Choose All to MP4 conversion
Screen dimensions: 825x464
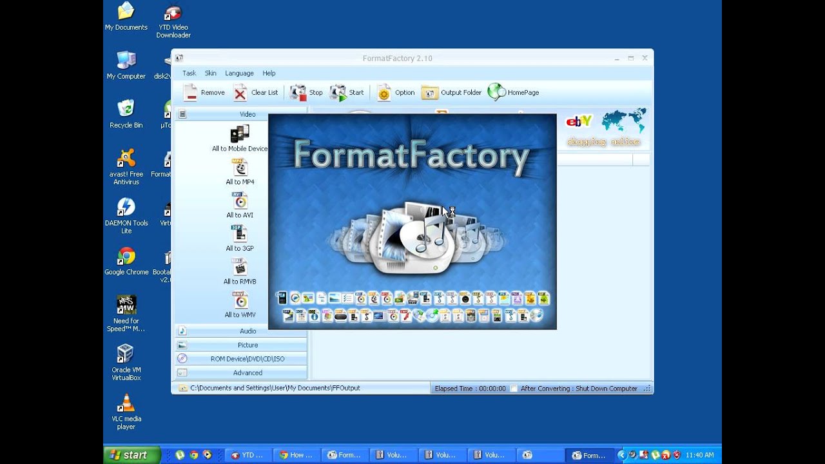click(x=240, y=172)
